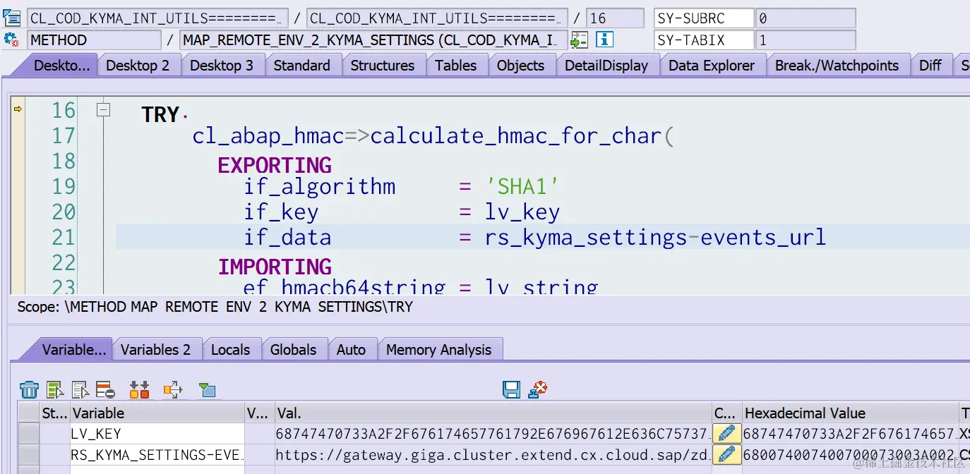The height and width of the screenshot is (474, 970).
Task: Click the Variable column header
Action: 157,413
